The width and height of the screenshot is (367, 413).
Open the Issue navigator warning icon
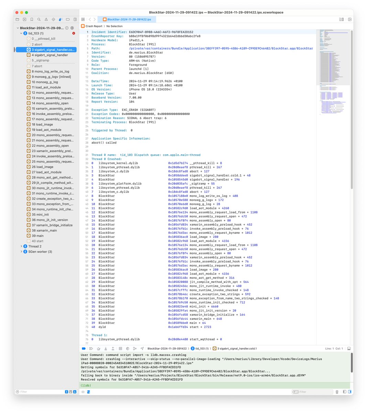click(x=46, y=20)
